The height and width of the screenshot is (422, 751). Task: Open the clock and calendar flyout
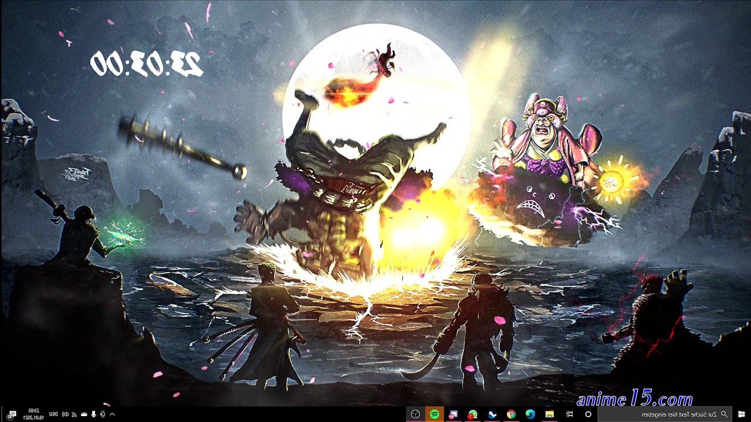coord(33,414)
